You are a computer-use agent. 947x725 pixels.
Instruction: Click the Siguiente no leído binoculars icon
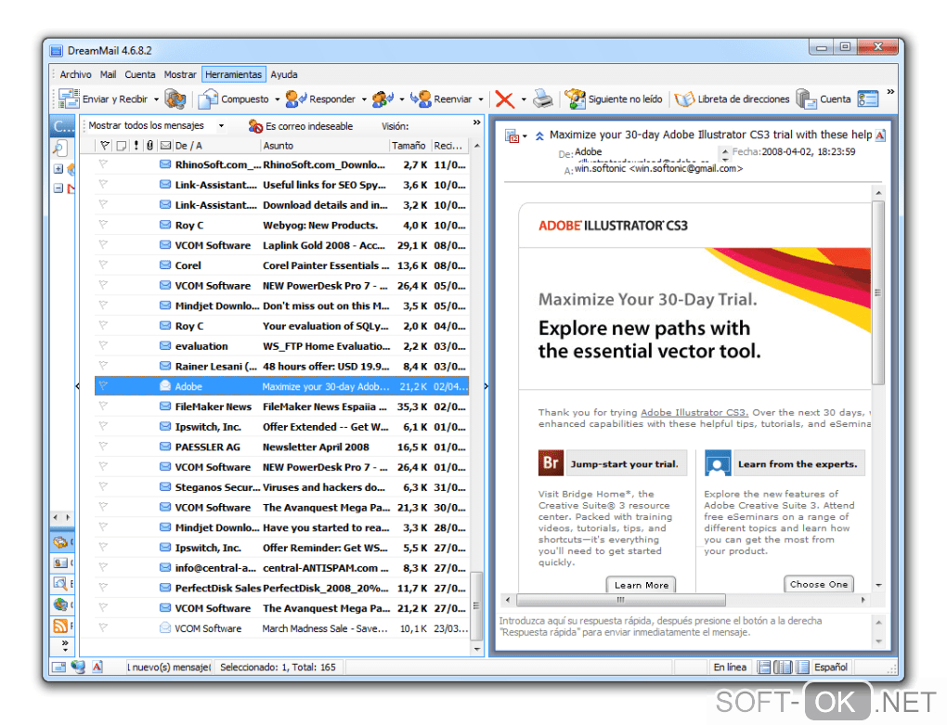[x=575, y=99]
